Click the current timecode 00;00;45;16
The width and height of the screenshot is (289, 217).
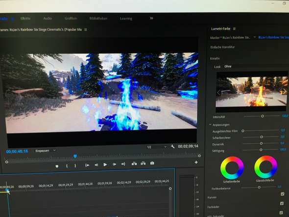point(17,151)
